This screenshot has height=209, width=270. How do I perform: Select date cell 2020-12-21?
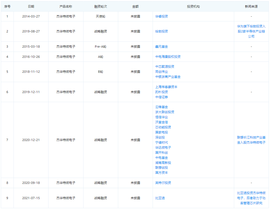pos(31,140)
